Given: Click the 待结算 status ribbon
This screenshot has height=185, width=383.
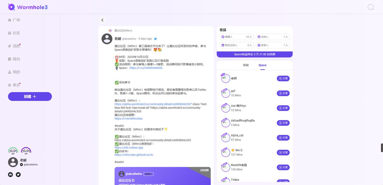Looking at the screenshot, I should pos(204,170).
